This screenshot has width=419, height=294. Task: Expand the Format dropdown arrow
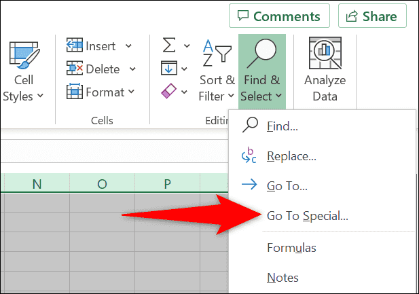point(130,92)
